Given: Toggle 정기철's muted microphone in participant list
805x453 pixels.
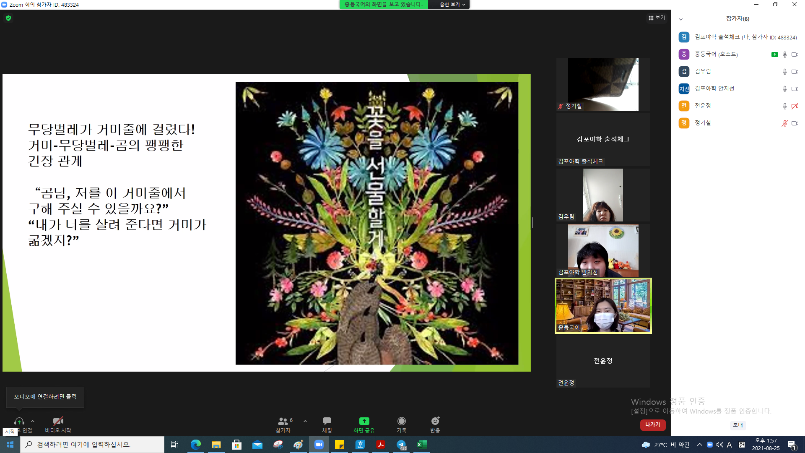Looking at the screenshot, I should click(784, 123).
